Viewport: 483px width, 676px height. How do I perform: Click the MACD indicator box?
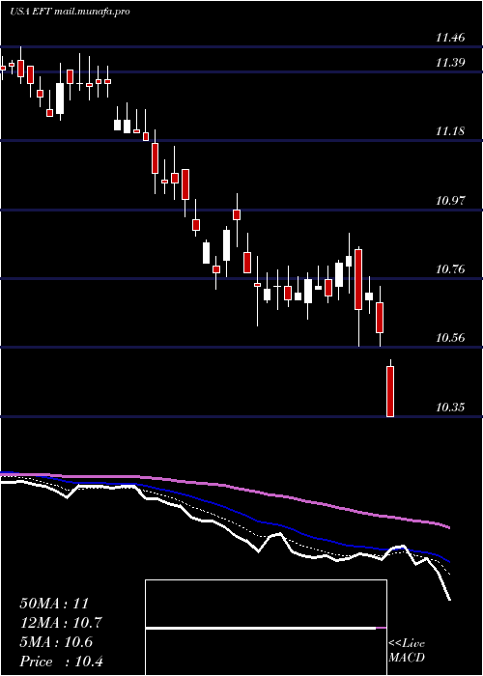(x=266, y=628)
